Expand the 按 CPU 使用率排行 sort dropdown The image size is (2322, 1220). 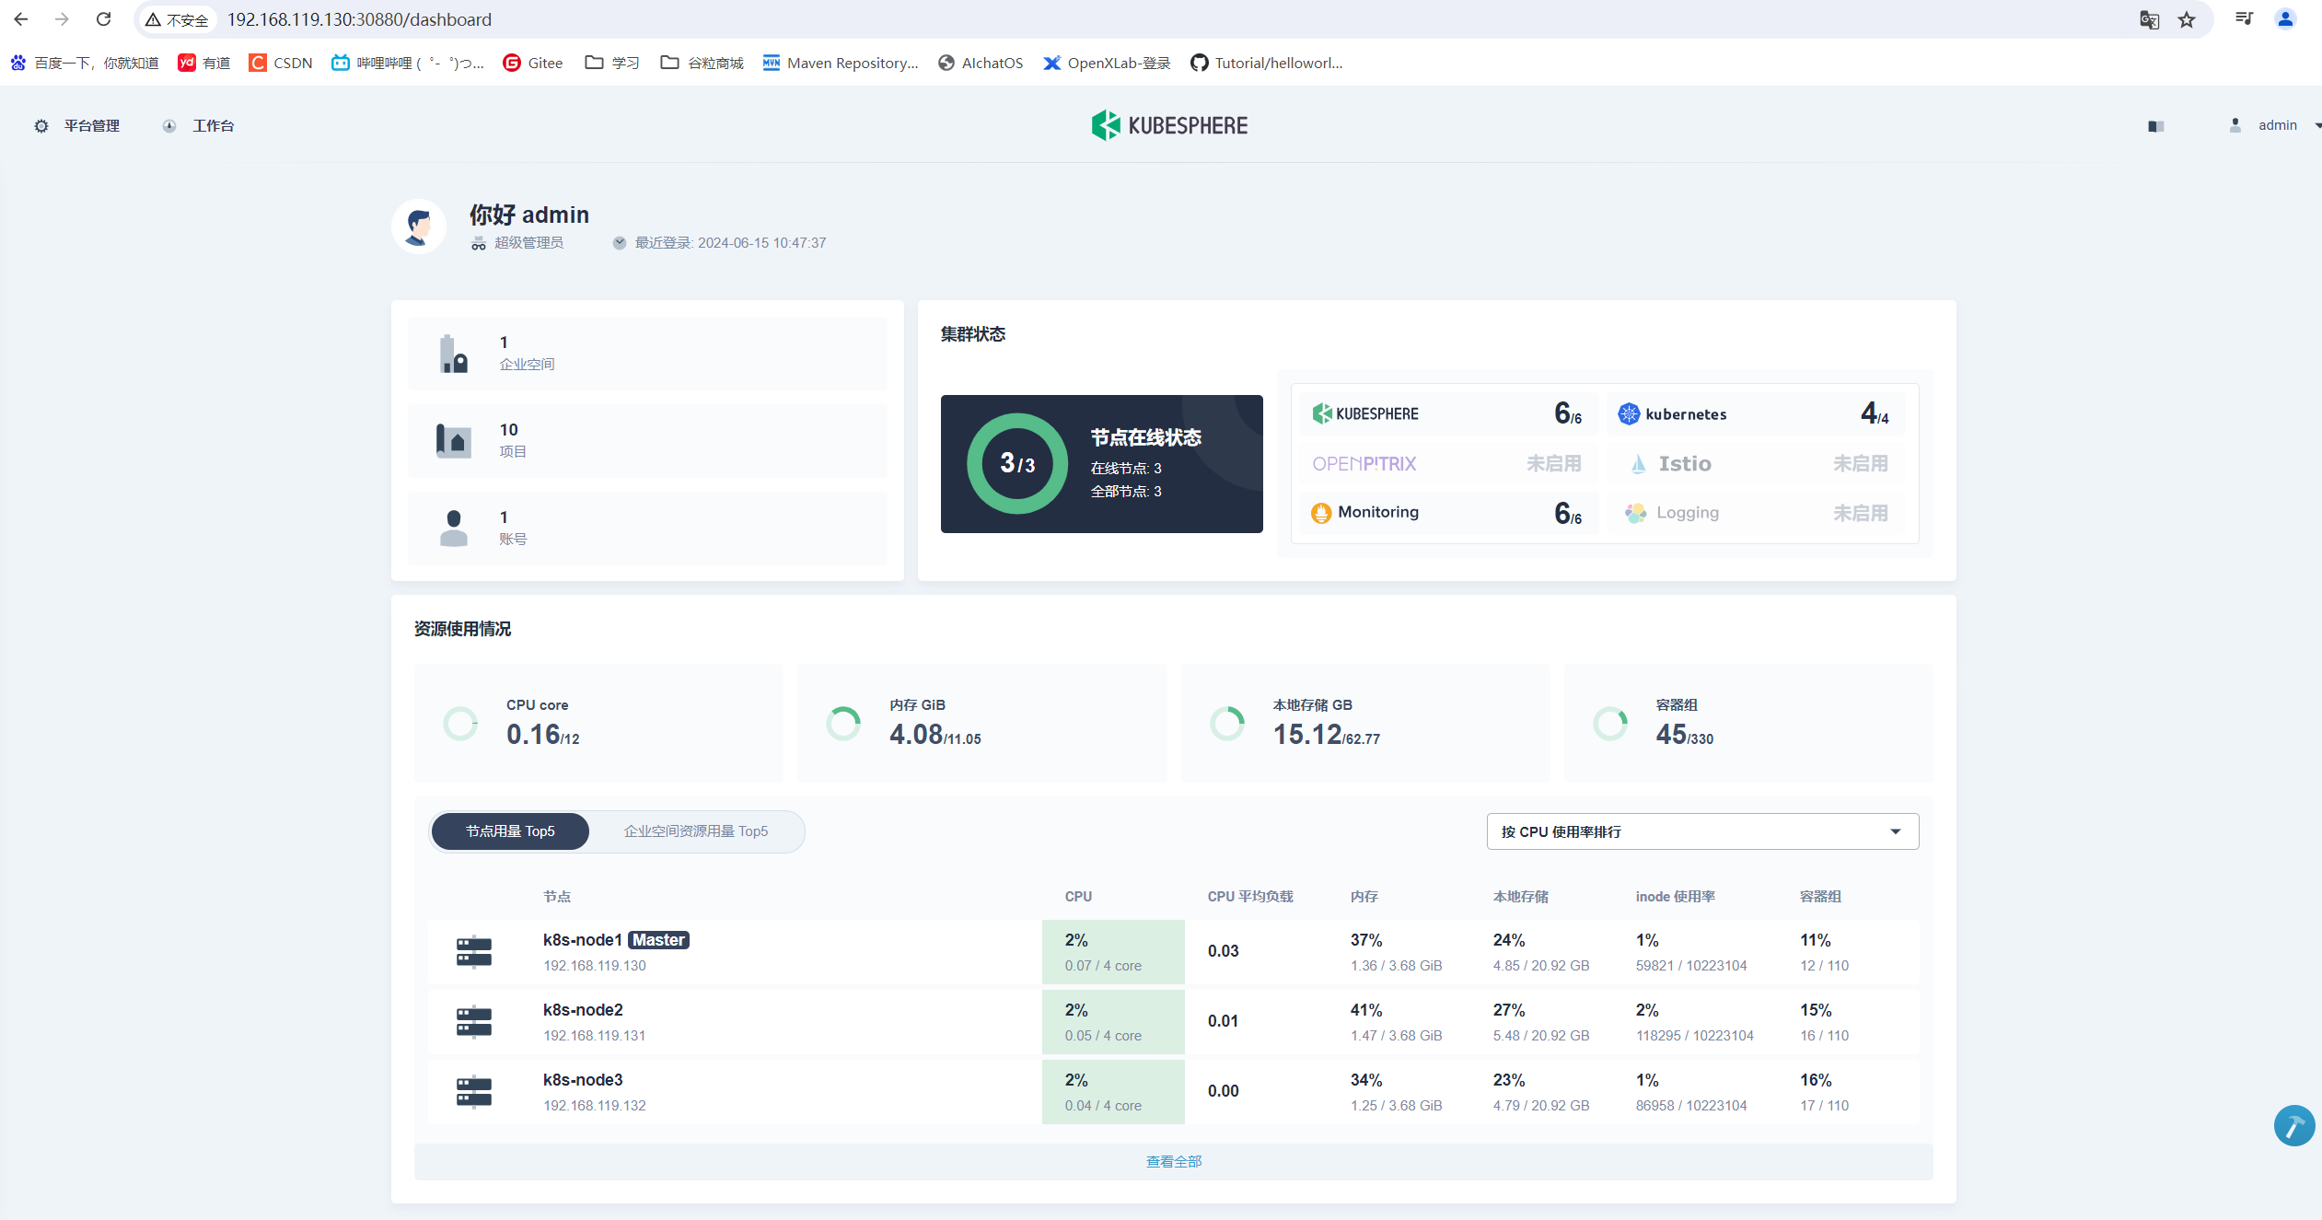pyautogui.click(x=1701, y=831)
